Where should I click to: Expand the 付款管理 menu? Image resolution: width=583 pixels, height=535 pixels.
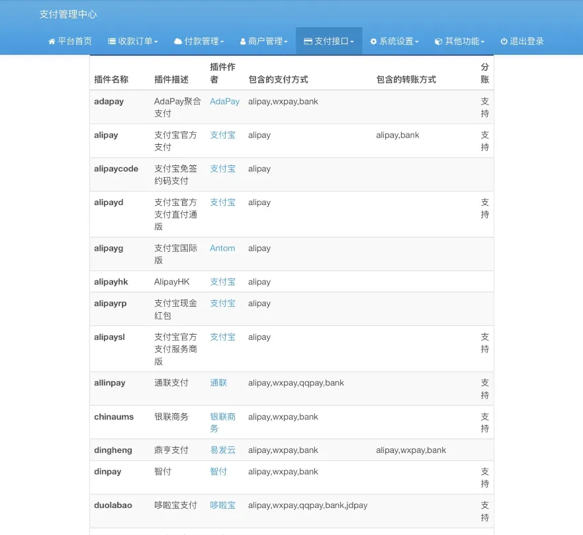pyautogui.click(x=199, y=41)
